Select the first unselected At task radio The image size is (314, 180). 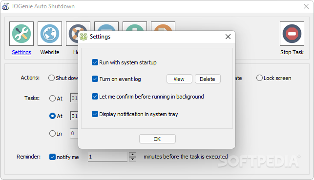click(52, 98)
